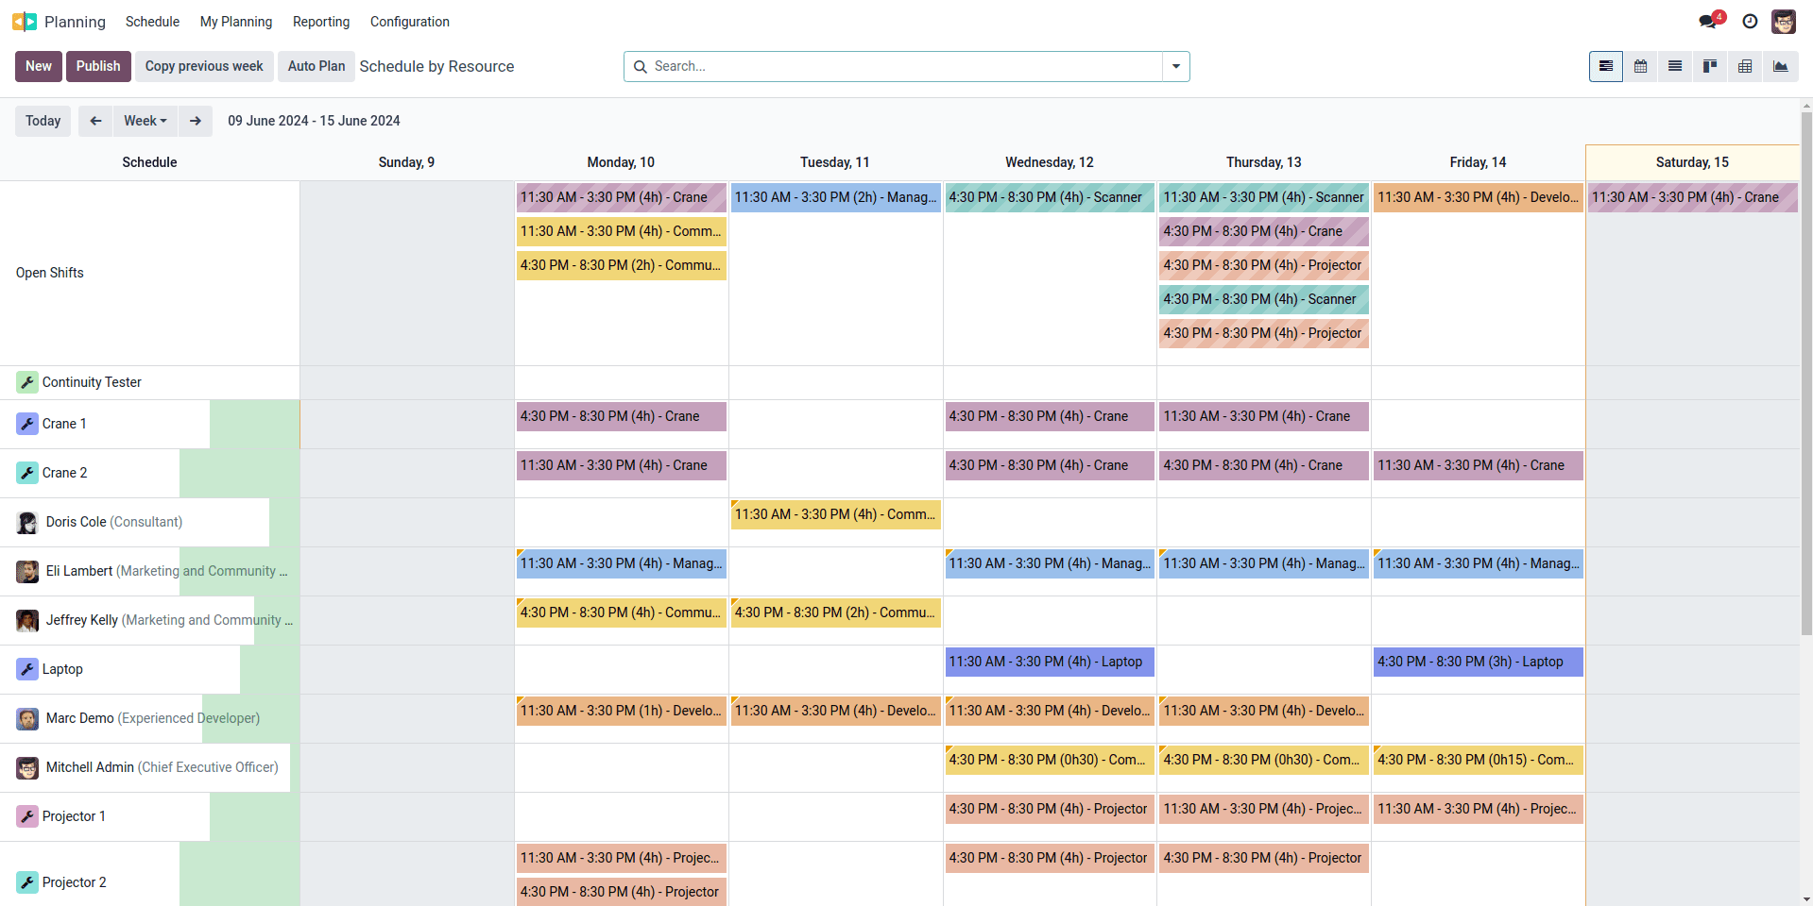Click the Today button
The height and width of the screenshot is (906, 1813).
coord(43,121)
